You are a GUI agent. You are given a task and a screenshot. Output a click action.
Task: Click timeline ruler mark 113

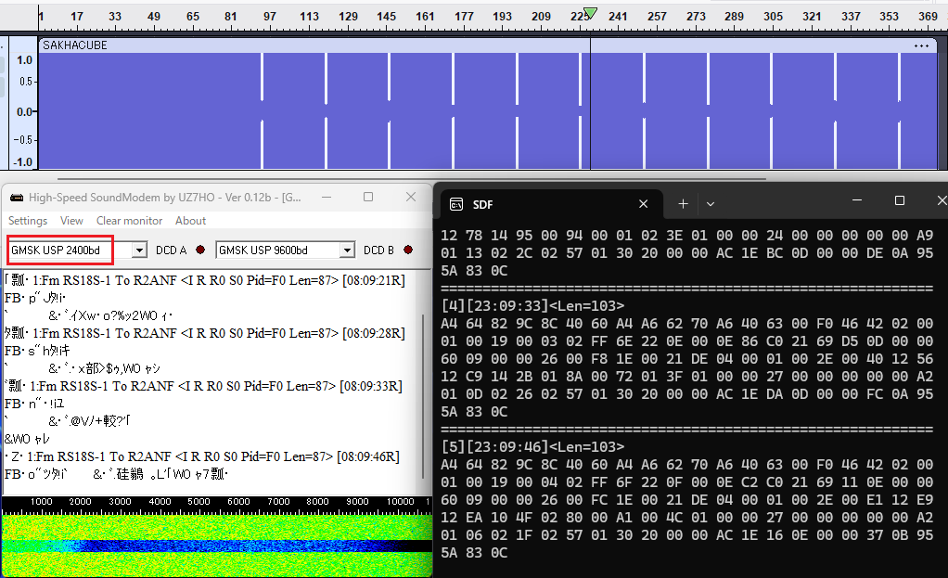tap(309, 17)
